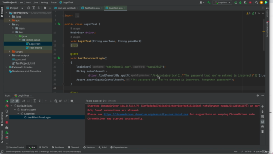The height and width of the screenshot is (154, 273).
Task: Expand the target folder
Action: (x=9, y=52)
